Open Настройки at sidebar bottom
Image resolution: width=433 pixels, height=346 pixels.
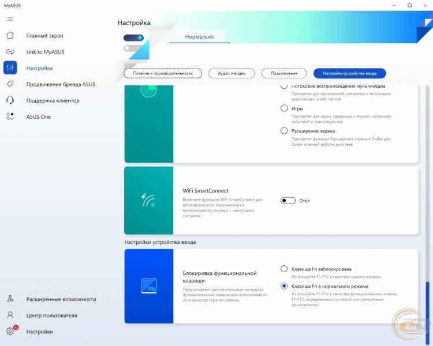pyautogui.click(x=39, y=332)
